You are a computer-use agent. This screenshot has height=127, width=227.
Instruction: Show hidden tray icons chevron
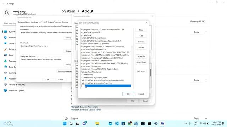186,123
